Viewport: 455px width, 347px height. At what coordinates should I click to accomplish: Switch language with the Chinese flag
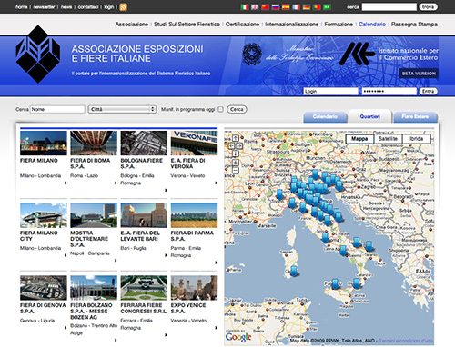[x=265, y=6]
